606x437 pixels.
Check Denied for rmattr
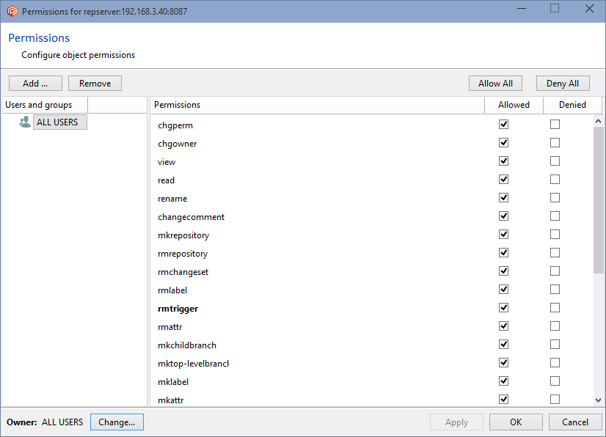pyautogui.click(x=555, y=326)
